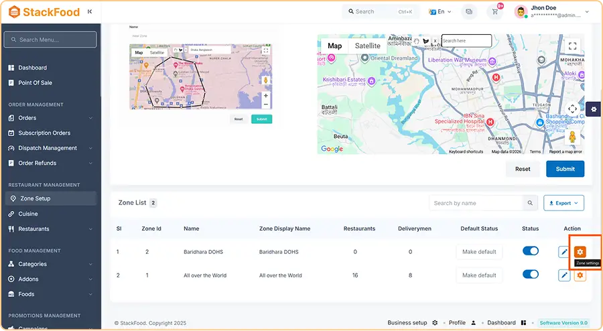Click the StackFood logo

pos(44,12)
